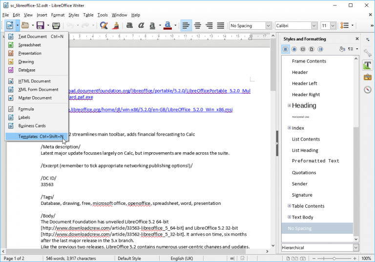Open the New document dropdown arrow
375x262 pixels.
click(18, 25)
